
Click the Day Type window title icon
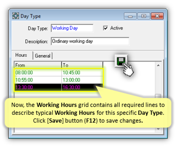click(16, 16)
